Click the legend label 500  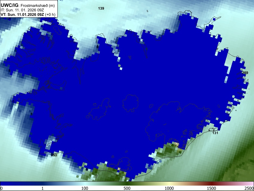click(x=127, y=188)
